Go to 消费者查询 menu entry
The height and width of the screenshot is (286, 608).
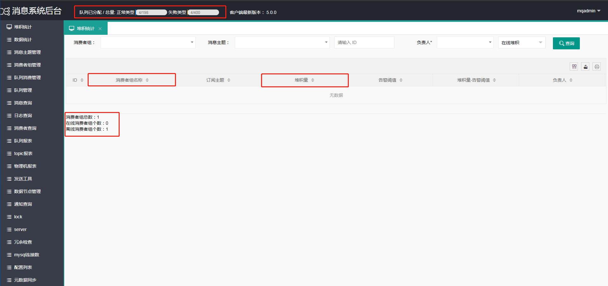(x=32, y=128)
